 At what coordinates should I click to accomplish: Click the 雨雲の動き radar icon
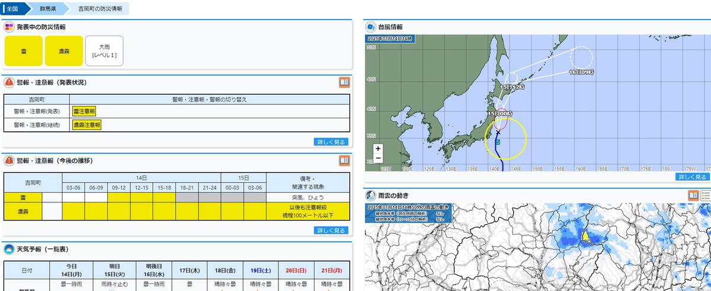click(x=370, y=195)
